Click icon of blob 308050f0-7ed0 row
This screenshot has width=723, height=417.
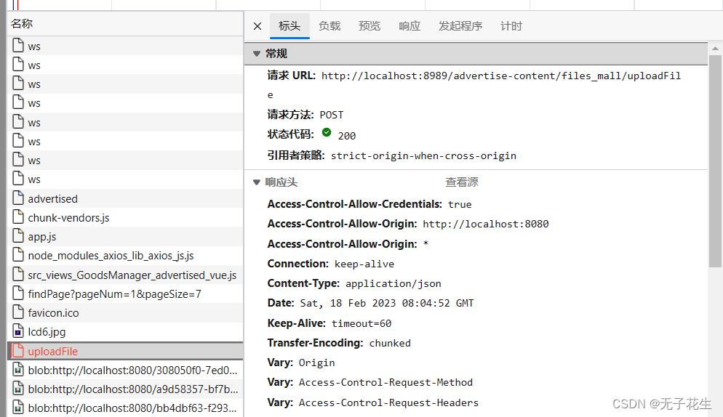pyautogui.click(x=18, y=369)
